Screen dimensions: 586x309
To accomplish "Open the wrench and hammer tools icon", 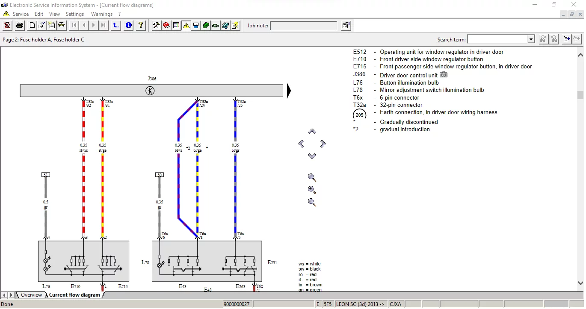I will [156, 26].
